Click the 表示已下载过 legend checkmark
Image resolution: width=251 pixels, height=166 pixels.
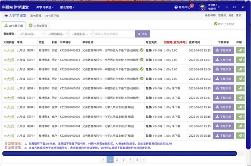pos(216,24)
